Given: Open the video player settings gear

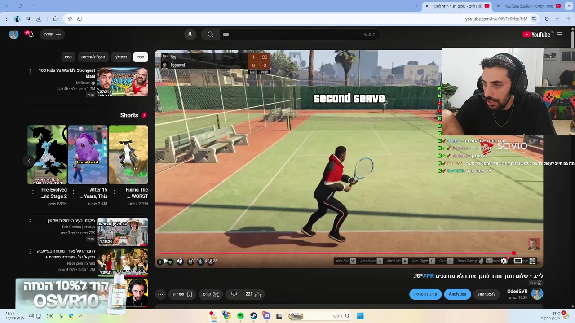Looking at the screenshot, I should click(504, 261).
